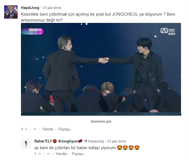Upvote HayalJong's comment with the up arrow
This screenshot has height=162, width=188.
pyautogui.click(x=26, y=129)
